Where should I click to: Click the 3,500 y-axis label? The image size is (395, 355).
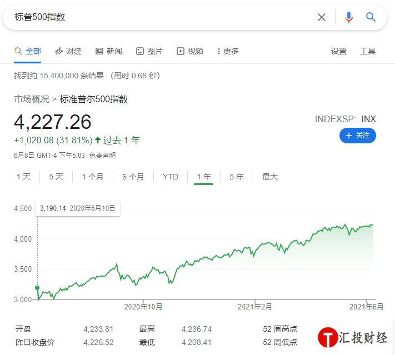[x=23, y=269]
